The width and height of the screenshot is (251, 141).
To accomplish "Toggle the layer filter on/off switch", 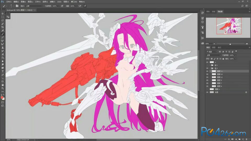I will [x=236, y=51].
